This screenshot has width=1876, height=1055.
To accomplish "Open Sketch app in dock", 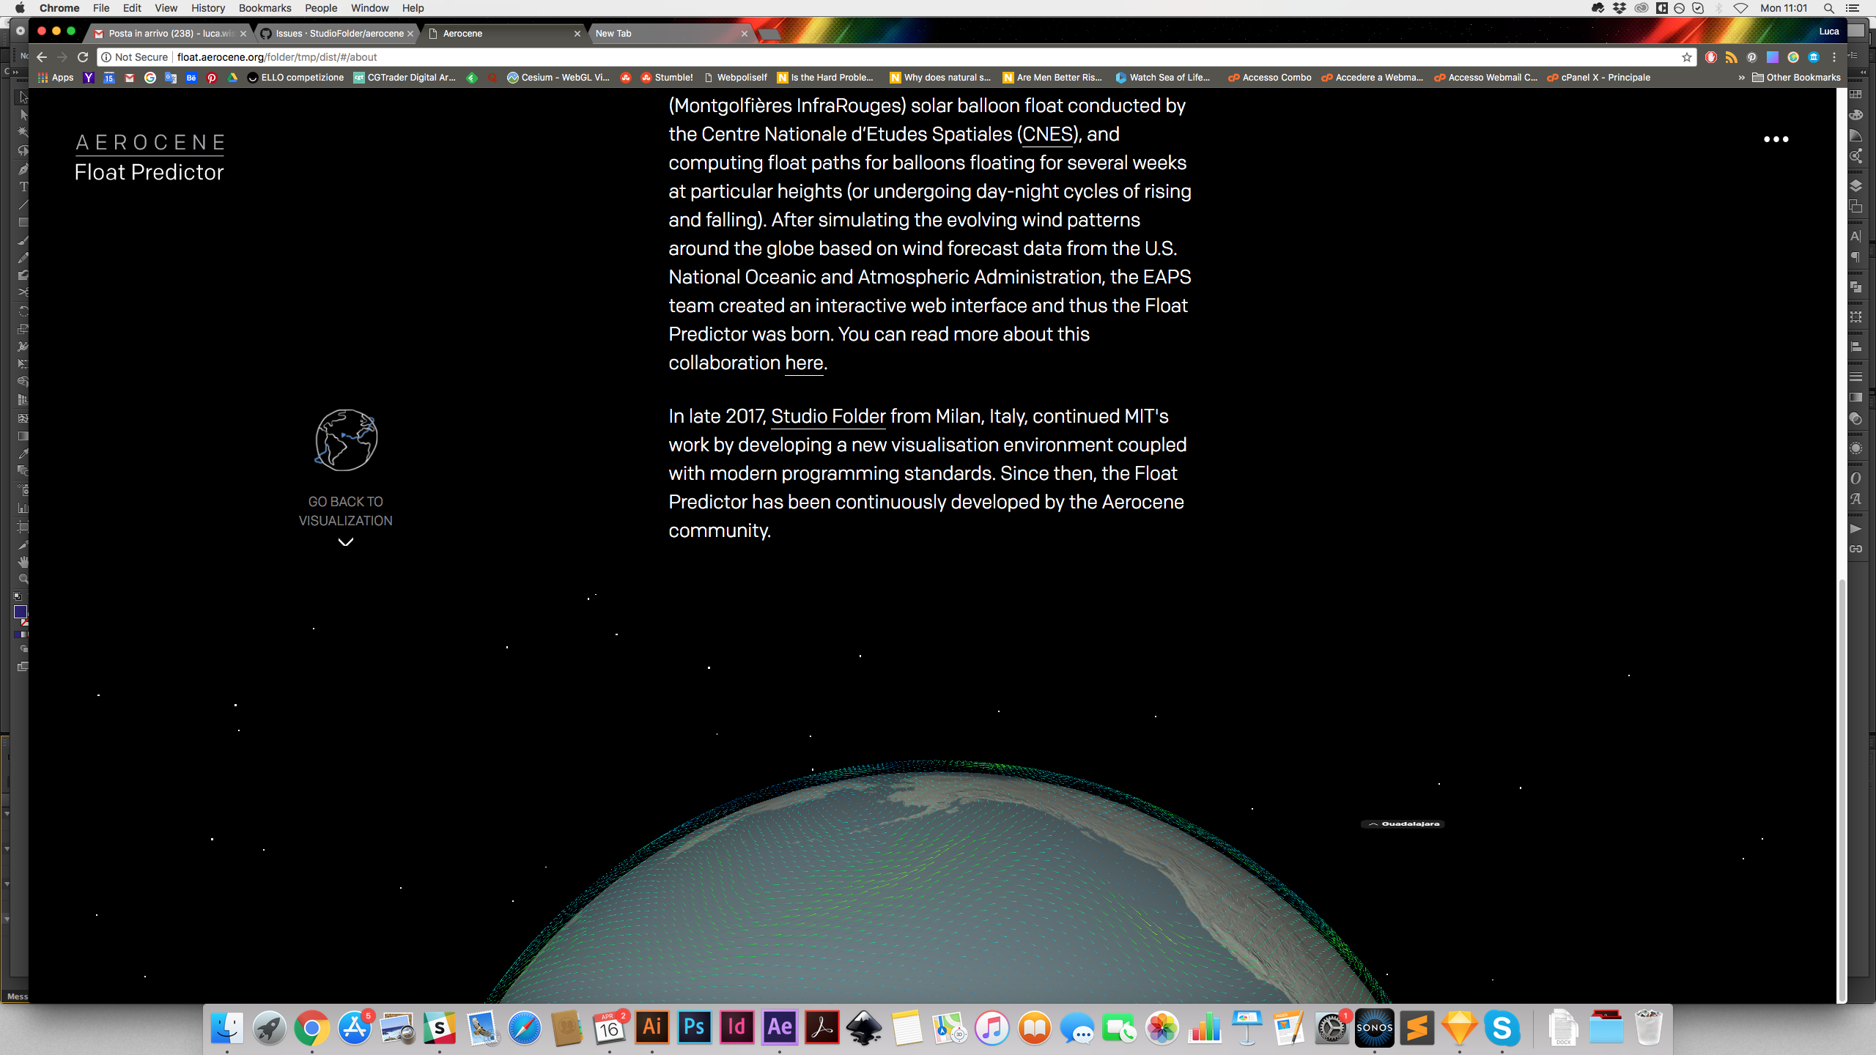I will click(1459, 1027).
